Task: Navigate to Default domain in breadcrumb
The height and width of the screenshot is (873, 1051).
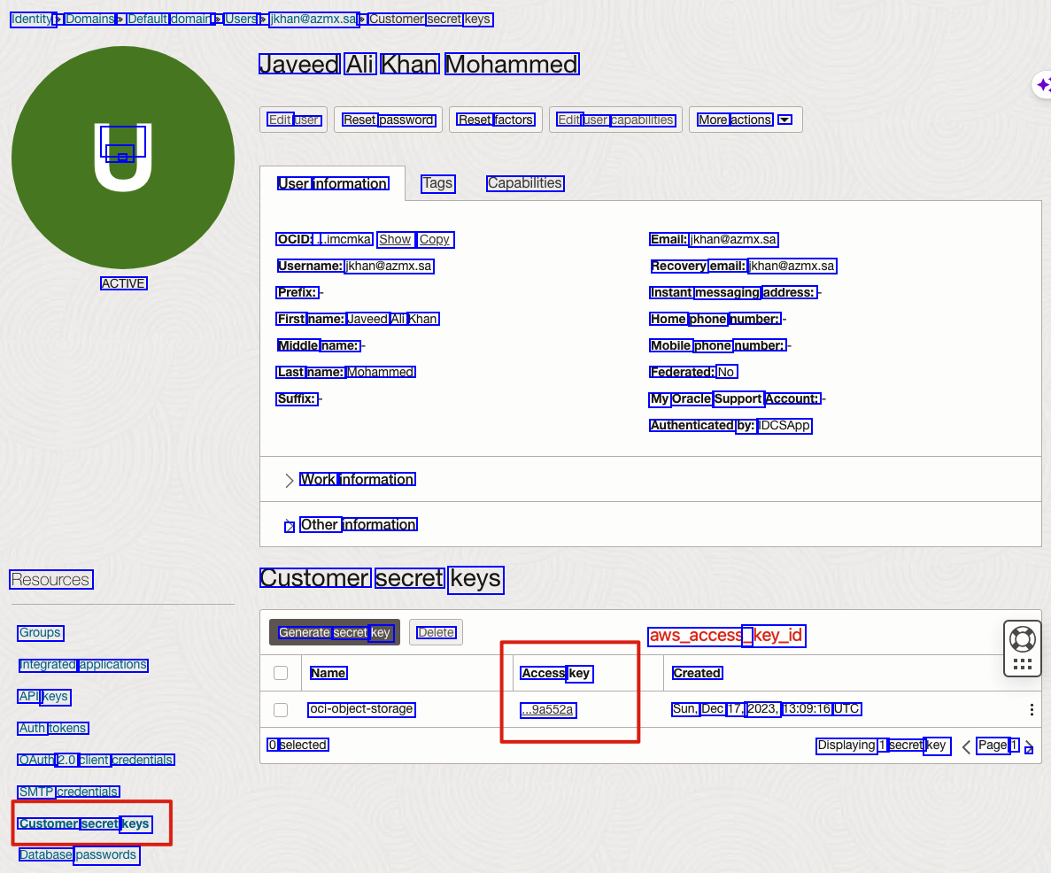Action: click(168, 19)
